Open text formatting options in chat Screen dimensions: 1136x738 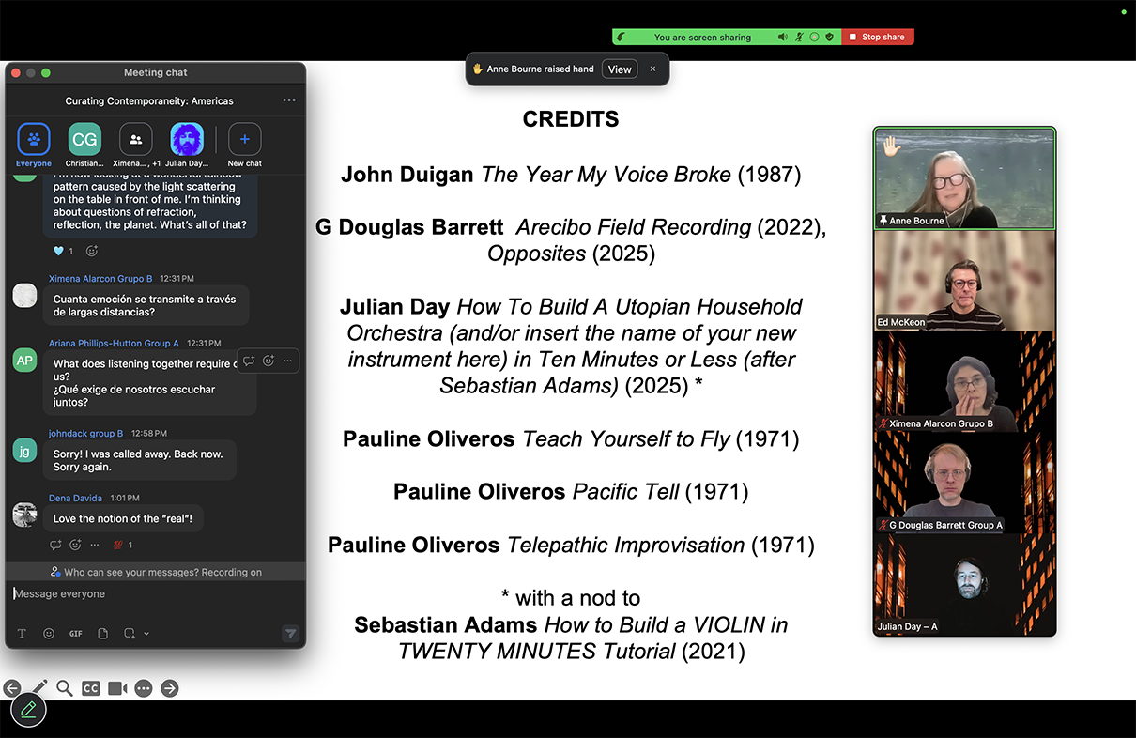23,634
